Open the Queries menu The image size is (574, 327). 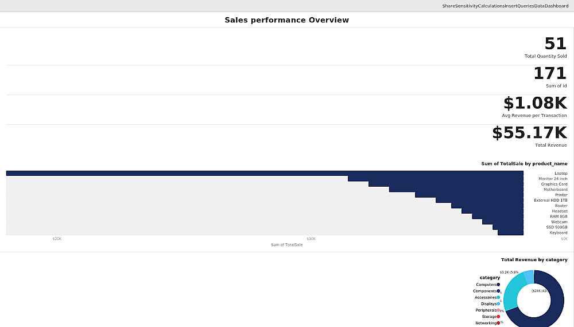click(x=526, y=6)
